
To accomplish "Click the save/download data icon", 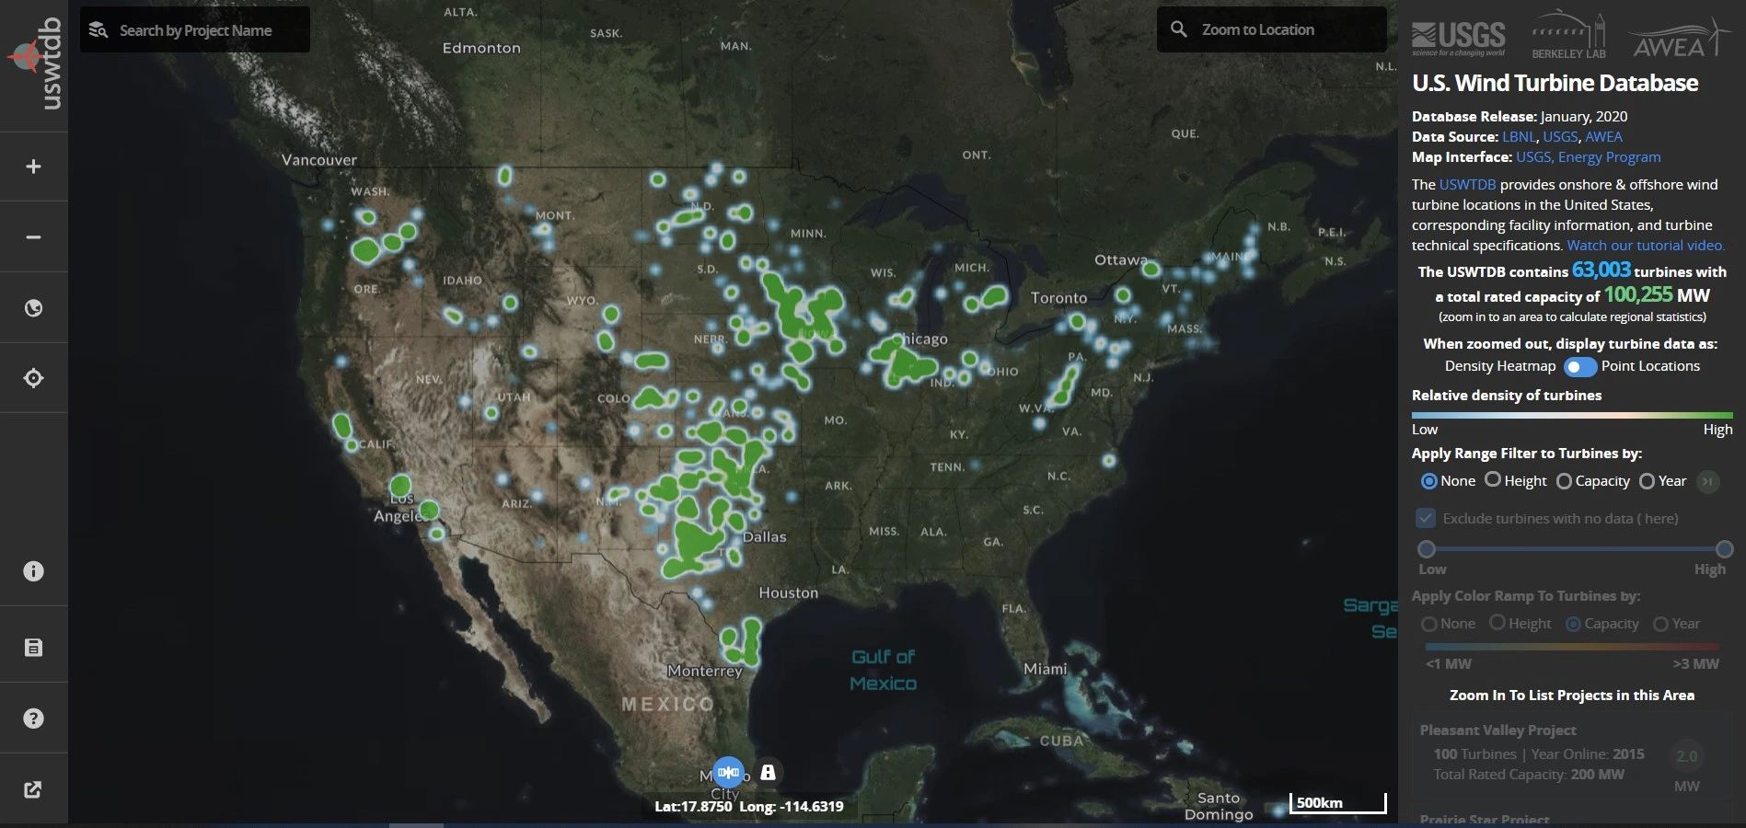I will 33,648.
